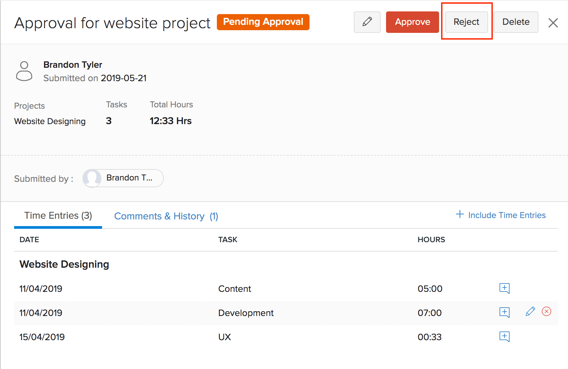Add a comment to the UX time entry
This screenshot has height=369, width=568.
pos(504,337)
